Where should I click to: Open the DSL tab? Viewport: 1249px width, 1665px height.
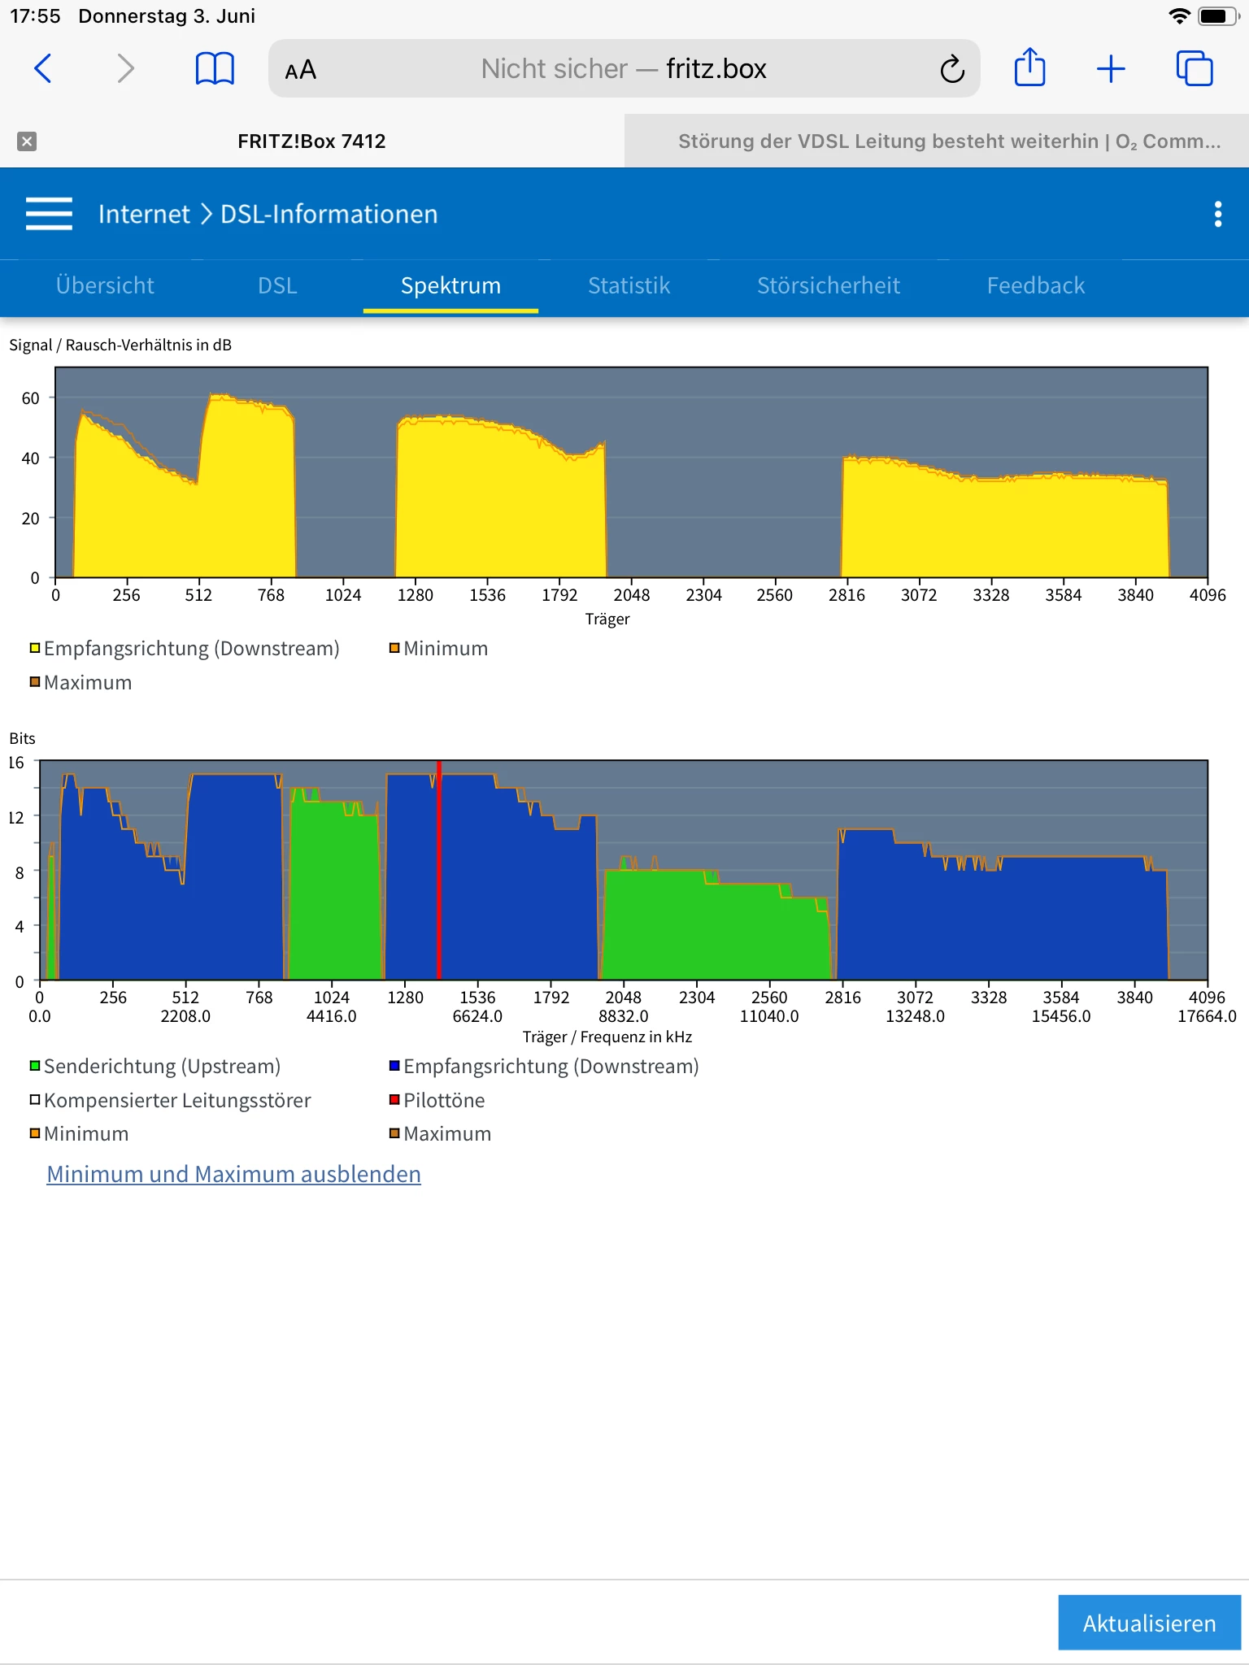(x=277, y=285)
